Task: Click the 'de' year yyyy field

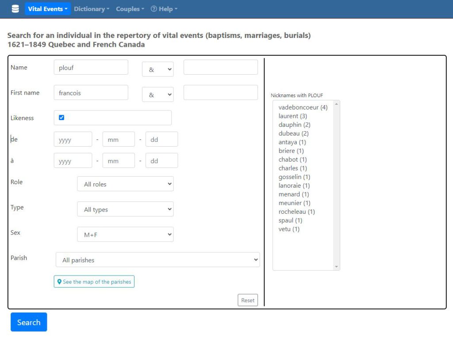Action: (x=73, y=140)
